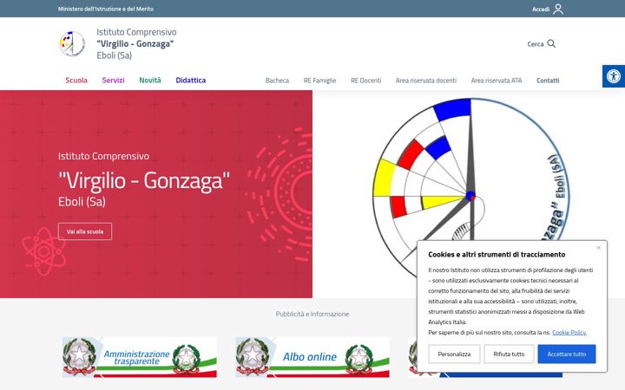Open Area riservata docenti
The height and width of the screenshot is (390, 625).
(x=426, y=81)
